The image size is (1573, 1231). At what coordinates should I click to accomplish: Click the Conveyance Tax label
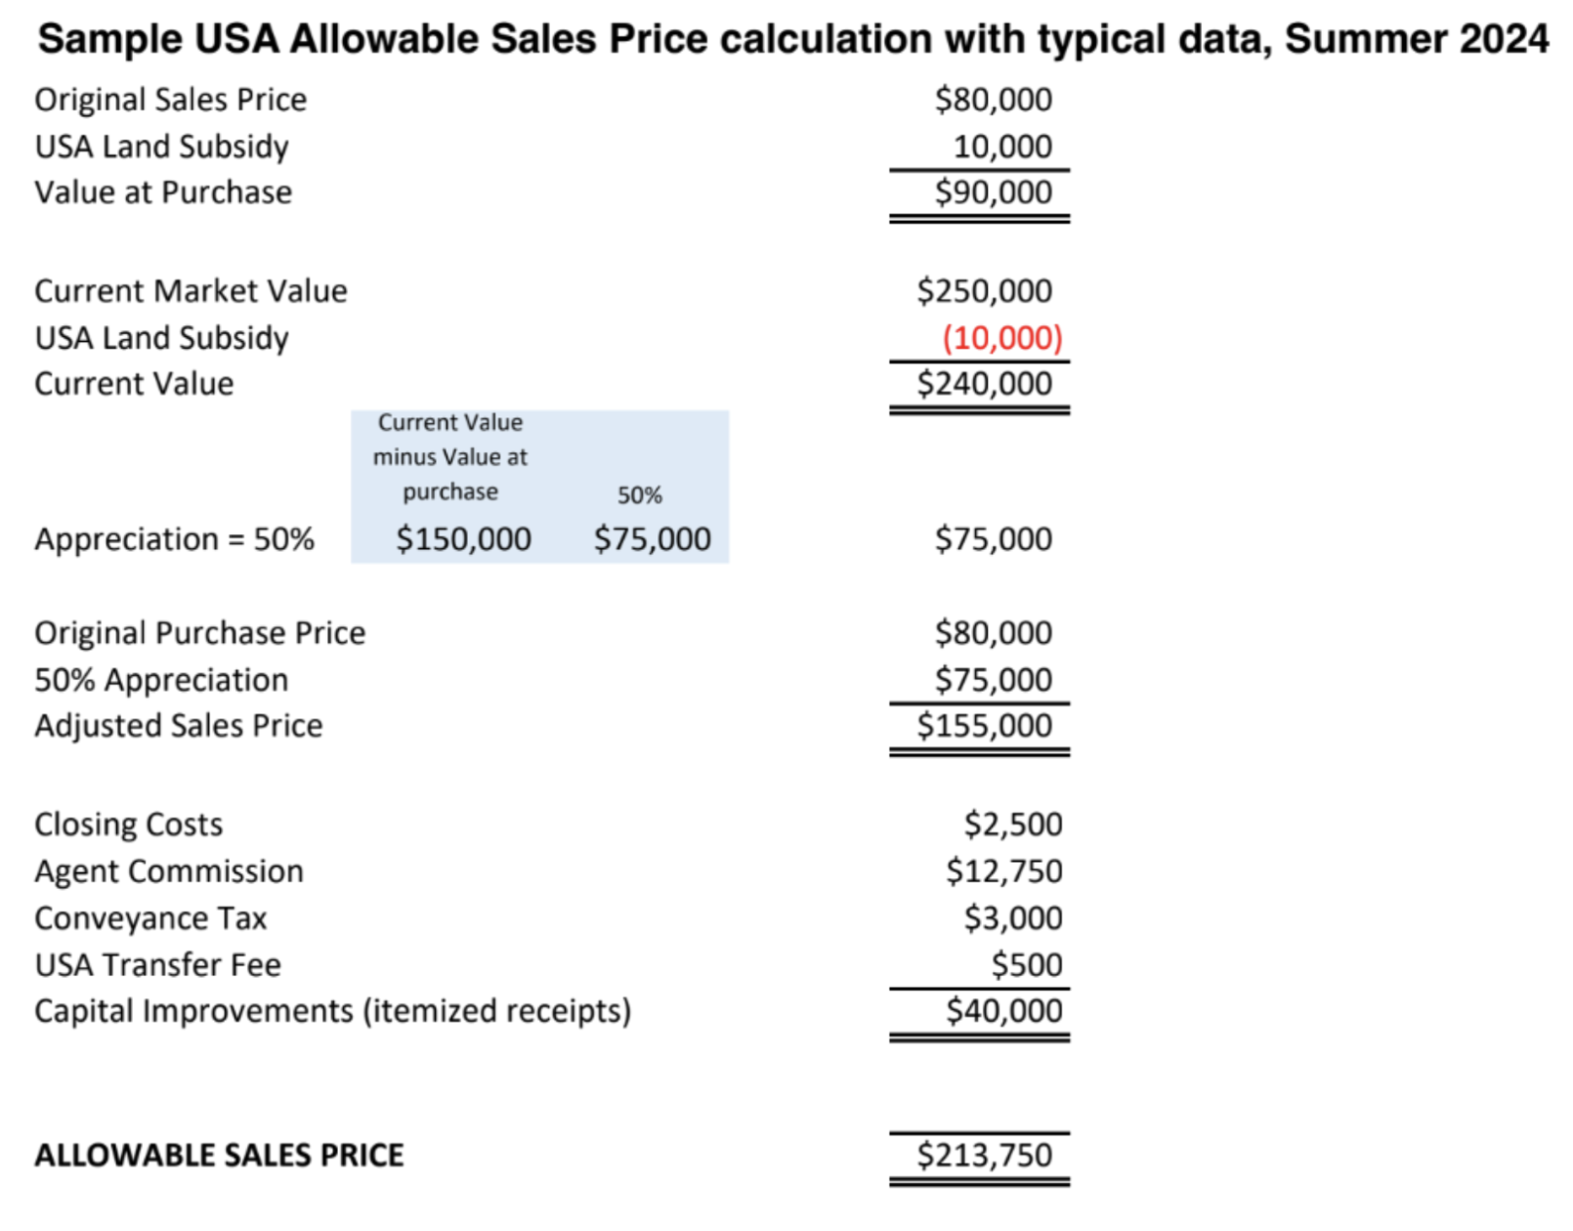[x=150, y=918]
